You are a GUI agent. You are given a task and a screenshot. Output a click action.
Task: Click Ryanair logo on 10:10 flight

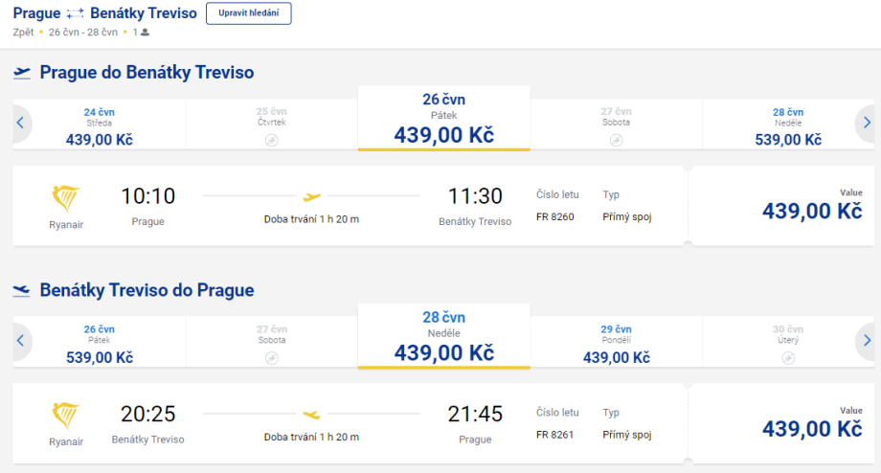coord(66,199)
